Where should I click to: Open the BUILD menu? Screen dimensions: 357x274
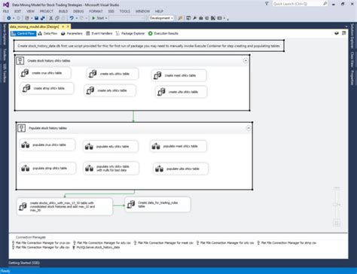[63, 11]
